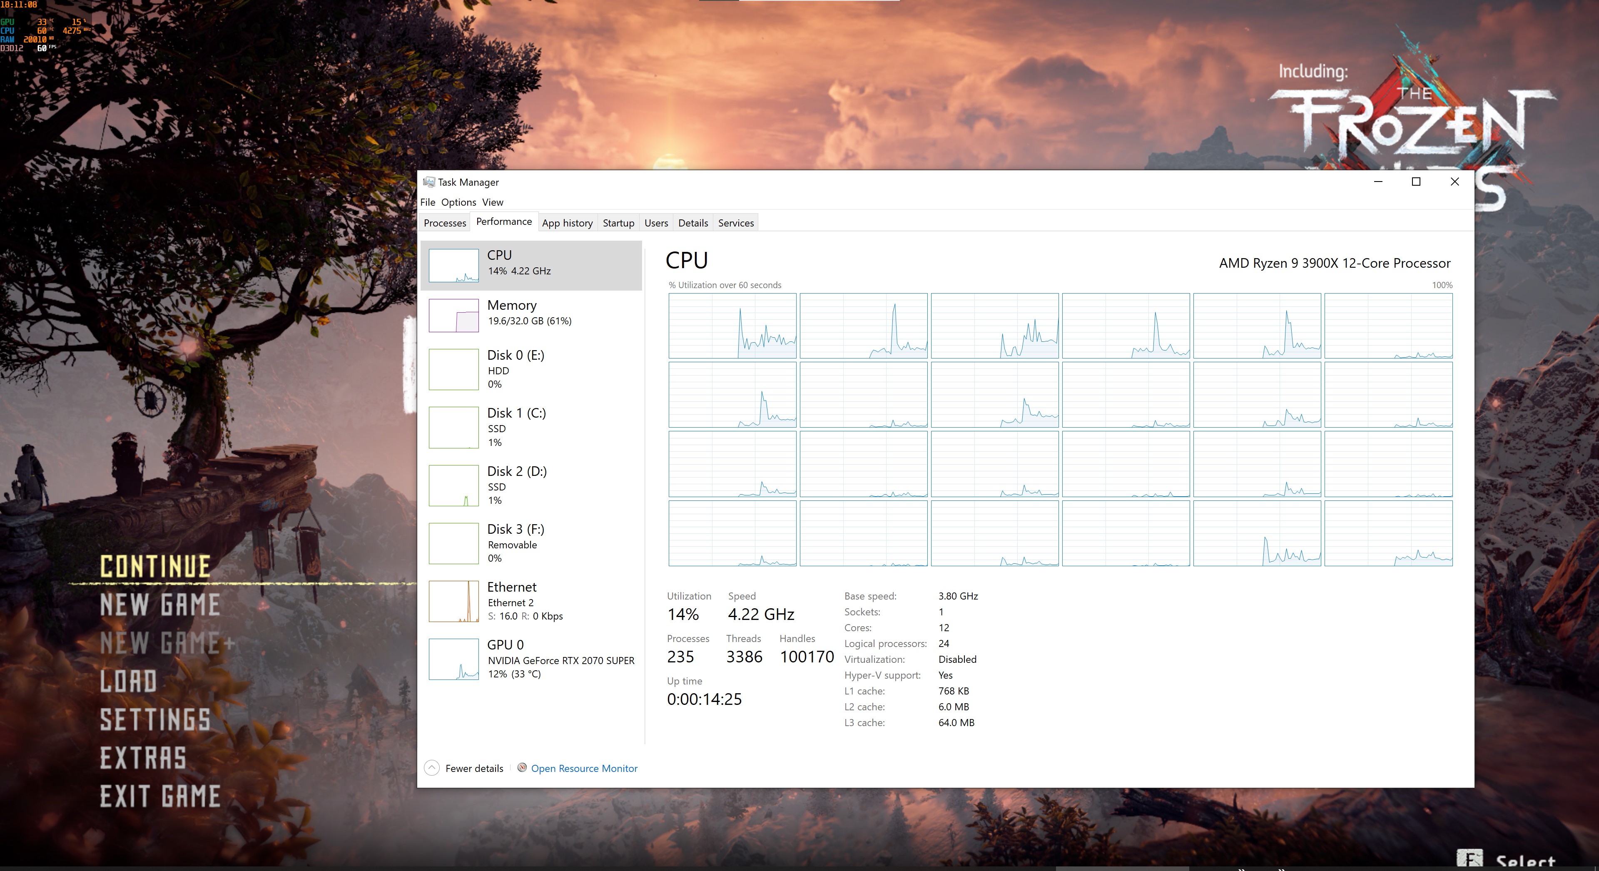Select the Memory performance item
Viewport: 1599px width, 871px height.
pyautogui.click(x=531, y=315)
